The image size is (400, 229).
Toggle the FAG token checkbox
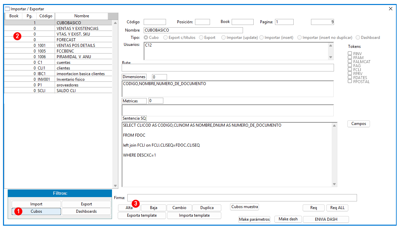click(350, 65)
